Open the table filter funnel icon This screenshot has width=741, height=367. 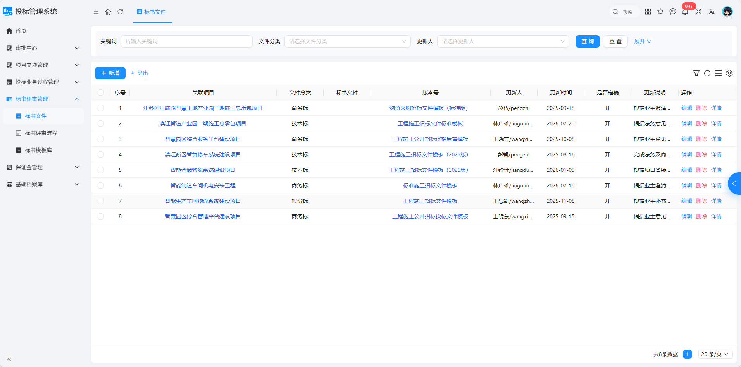point(696,73)
